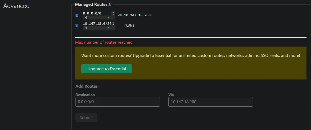Click the Managed Routes heading
Screen dimensions: 311x130
(91, 4)
